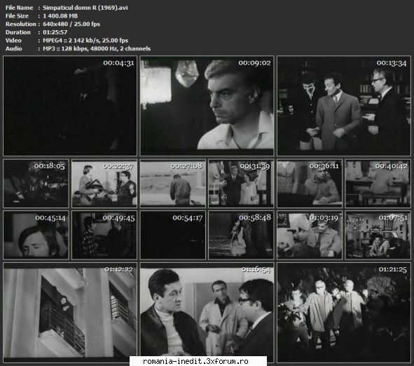Click the file name Simpaticul domn R (1969).avi

[85, 8]
